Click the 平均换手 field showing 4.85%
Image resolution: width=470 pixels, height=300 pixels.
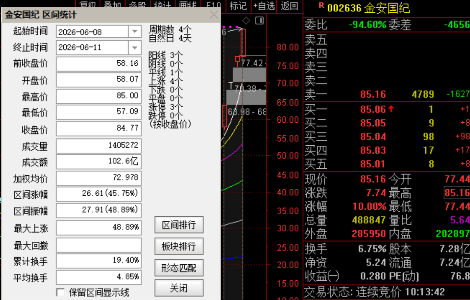[x=99, y=277]
